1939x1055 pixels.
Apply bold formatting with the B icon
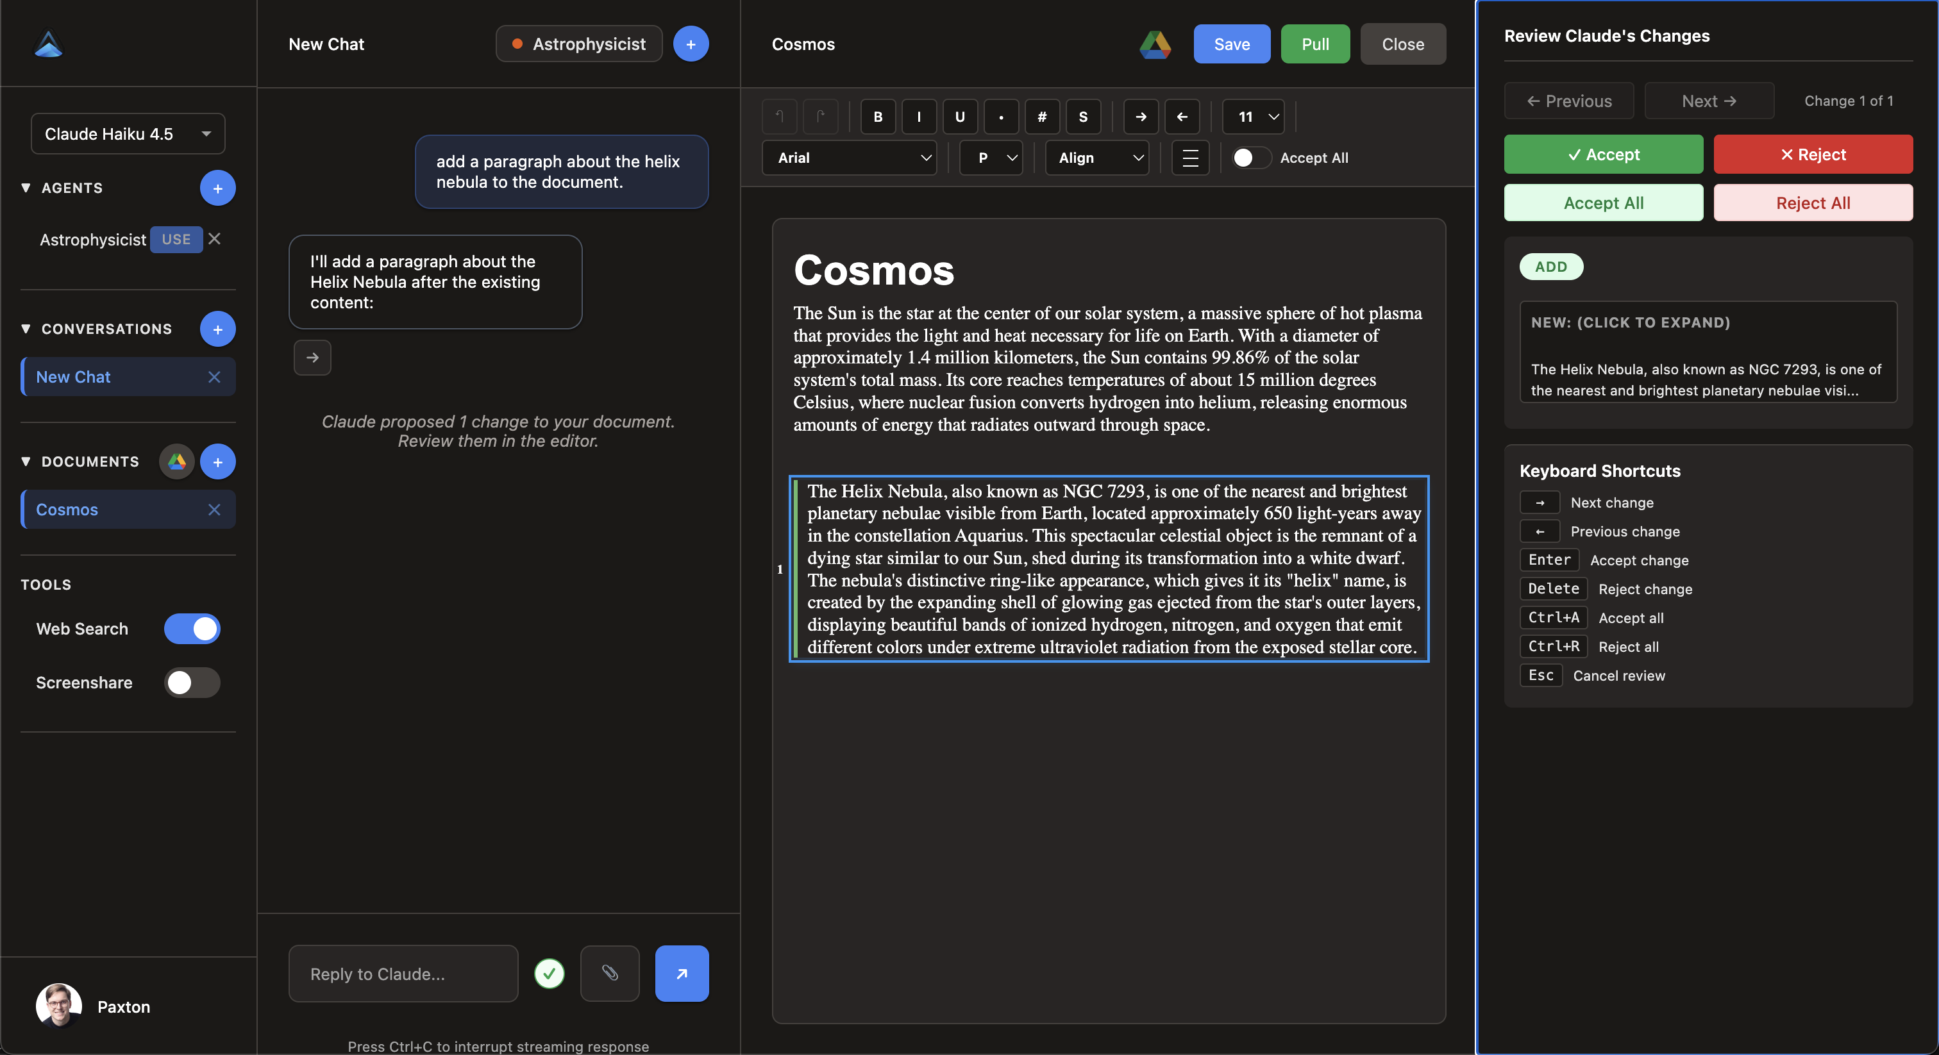[x=877, y=117]
